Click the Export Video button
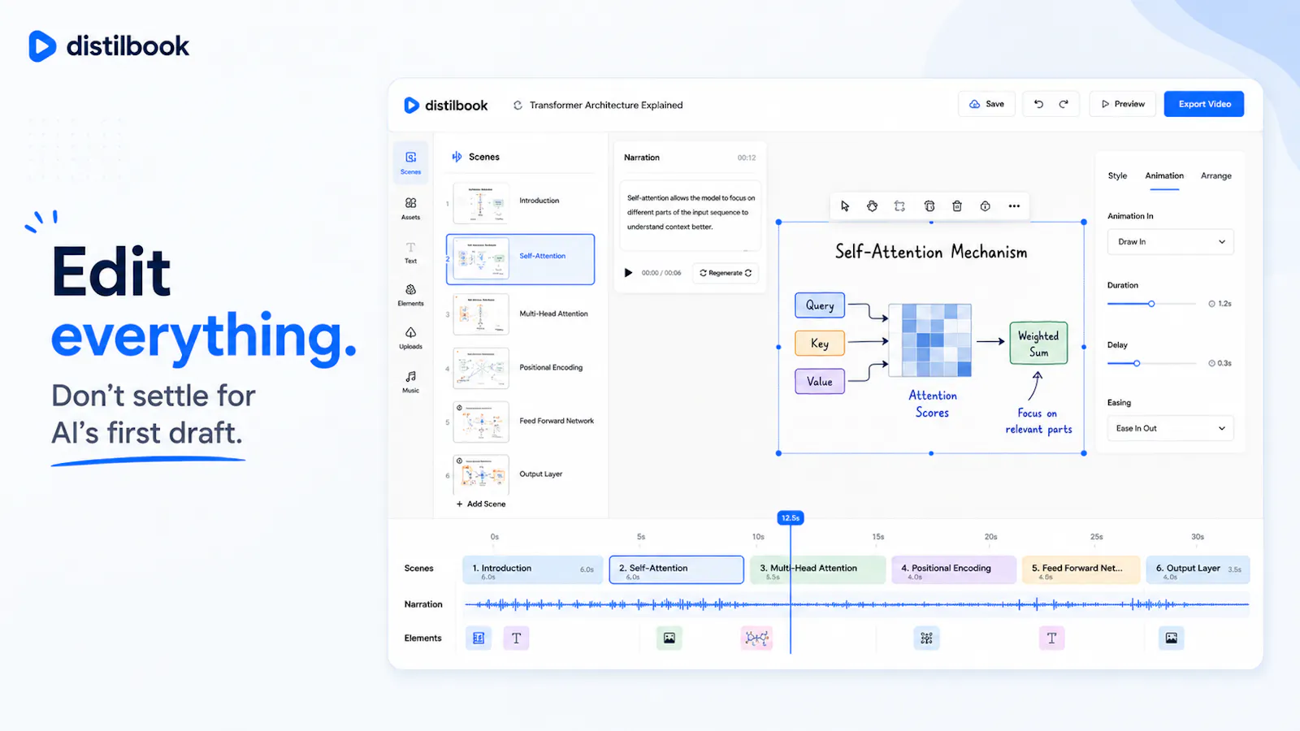The height and width of the screenshot is (731, 1300). (1204, 104)
